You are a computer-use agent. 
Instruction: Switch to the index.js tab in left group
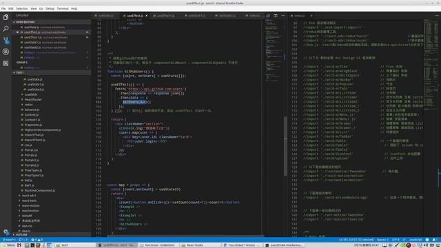point(253,16)
